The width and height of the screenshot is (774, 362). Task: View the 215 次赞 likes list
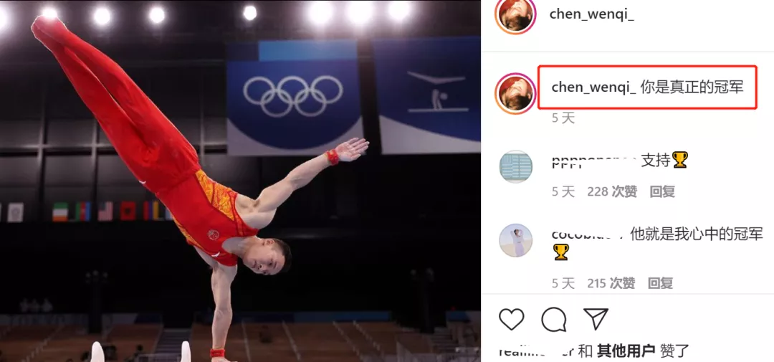pos(611,283)
